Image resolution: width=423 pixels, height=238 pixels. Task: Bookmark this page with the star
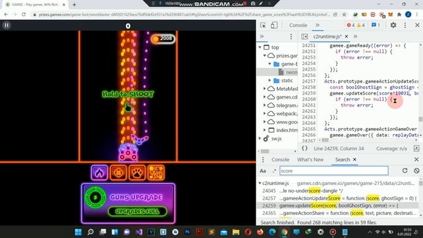pyautogui.click(x=344, y=15)
